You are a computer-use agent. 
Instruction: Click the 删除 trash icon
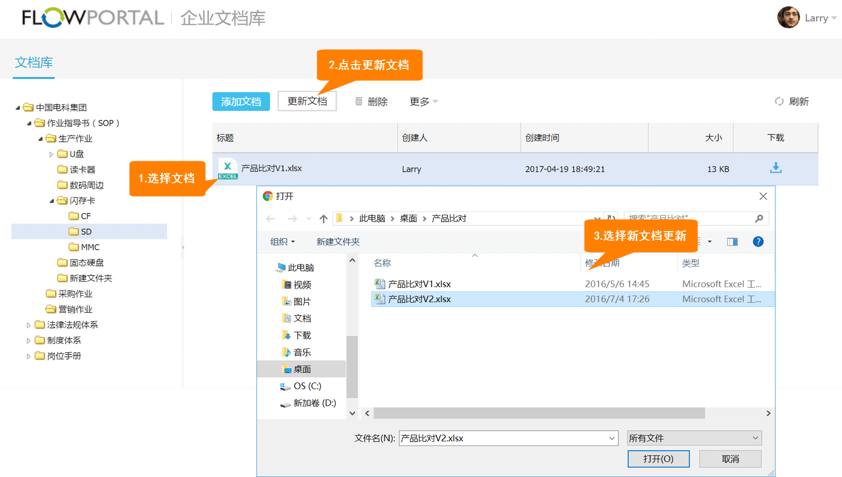[x=359, y=101]
